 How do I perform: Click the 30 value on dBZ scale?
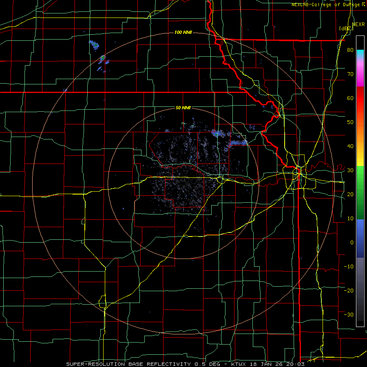tap(350, 170)
